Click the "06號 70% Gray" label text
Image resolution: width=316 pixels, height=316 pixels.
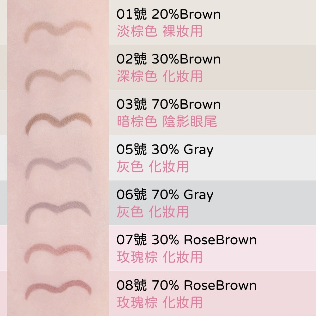pos(165,195)
